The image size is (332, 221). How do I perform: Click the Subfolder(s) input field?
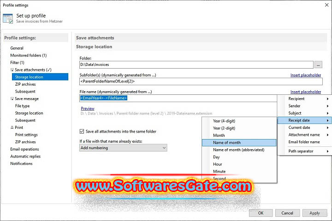[x=201, y=81]
